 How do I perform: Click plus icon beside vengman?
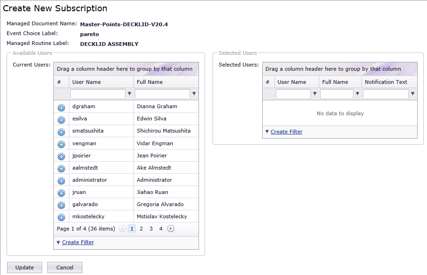pyautogui.click(x=61, y=144)
